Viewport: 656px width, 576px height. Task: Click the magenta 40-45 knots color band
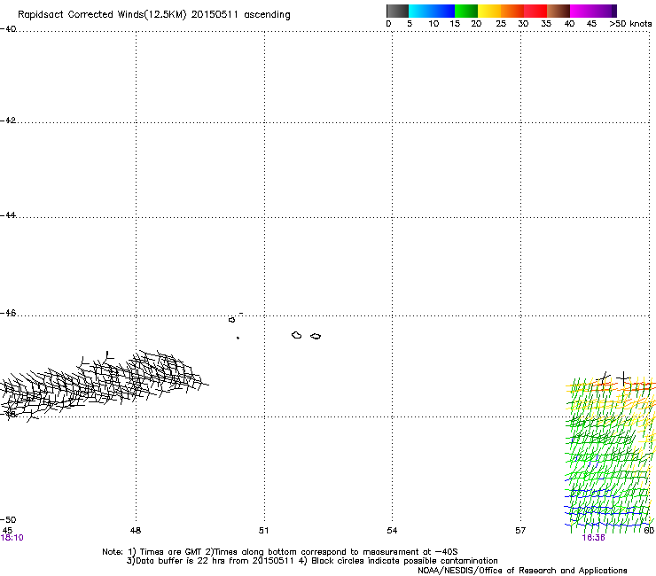tap(593, 11)
